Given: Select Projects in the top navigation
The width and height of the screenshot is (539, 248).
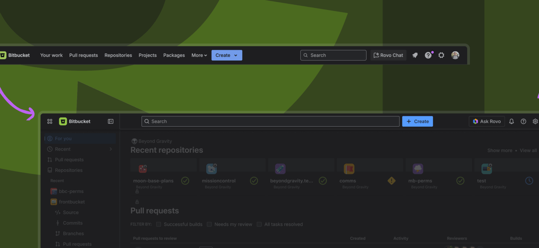Looking at the screenshot, I should [148, 55].
